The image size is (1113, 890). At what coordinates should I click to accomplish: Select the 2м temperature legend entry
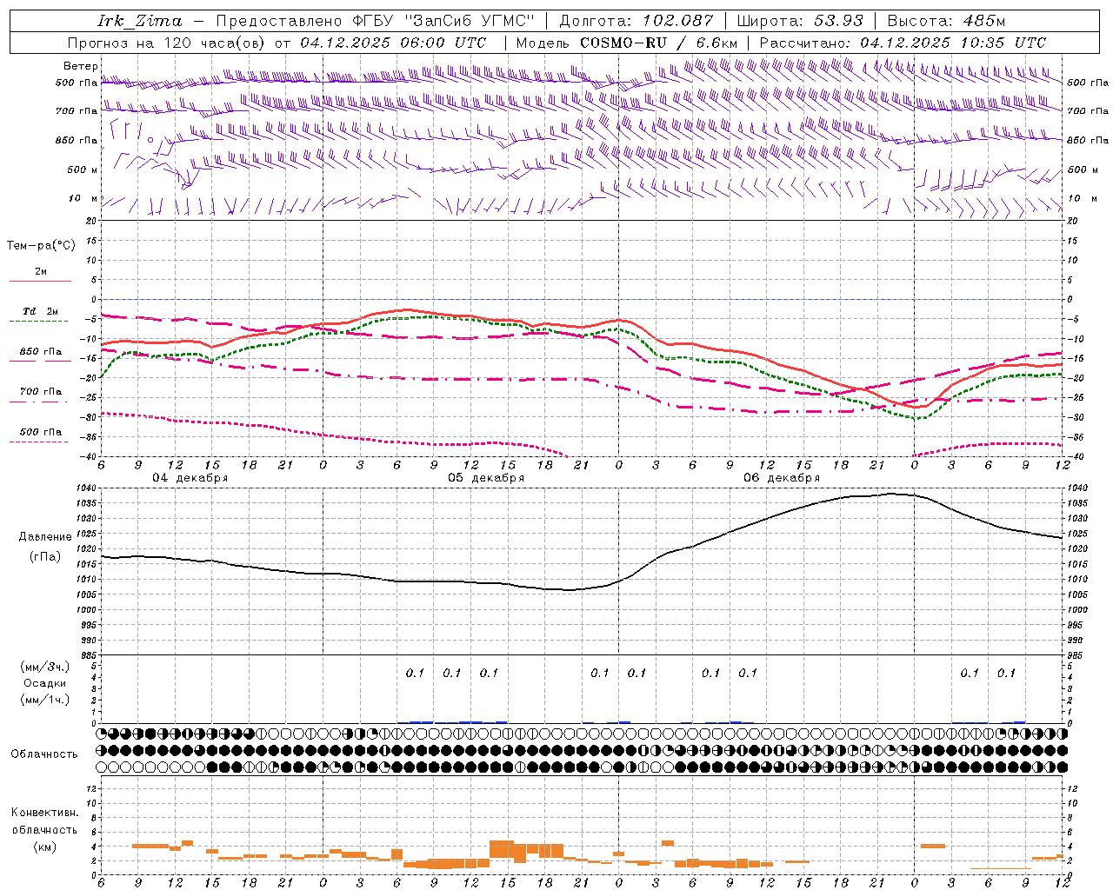(41, 271)
